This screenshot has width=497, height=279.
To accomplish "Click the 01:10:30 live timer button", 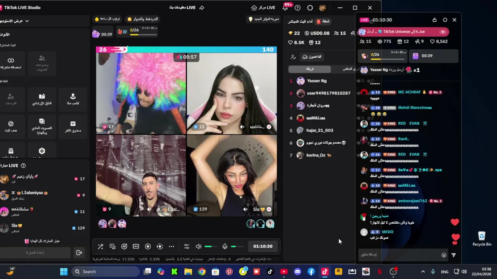I will 263,246.
